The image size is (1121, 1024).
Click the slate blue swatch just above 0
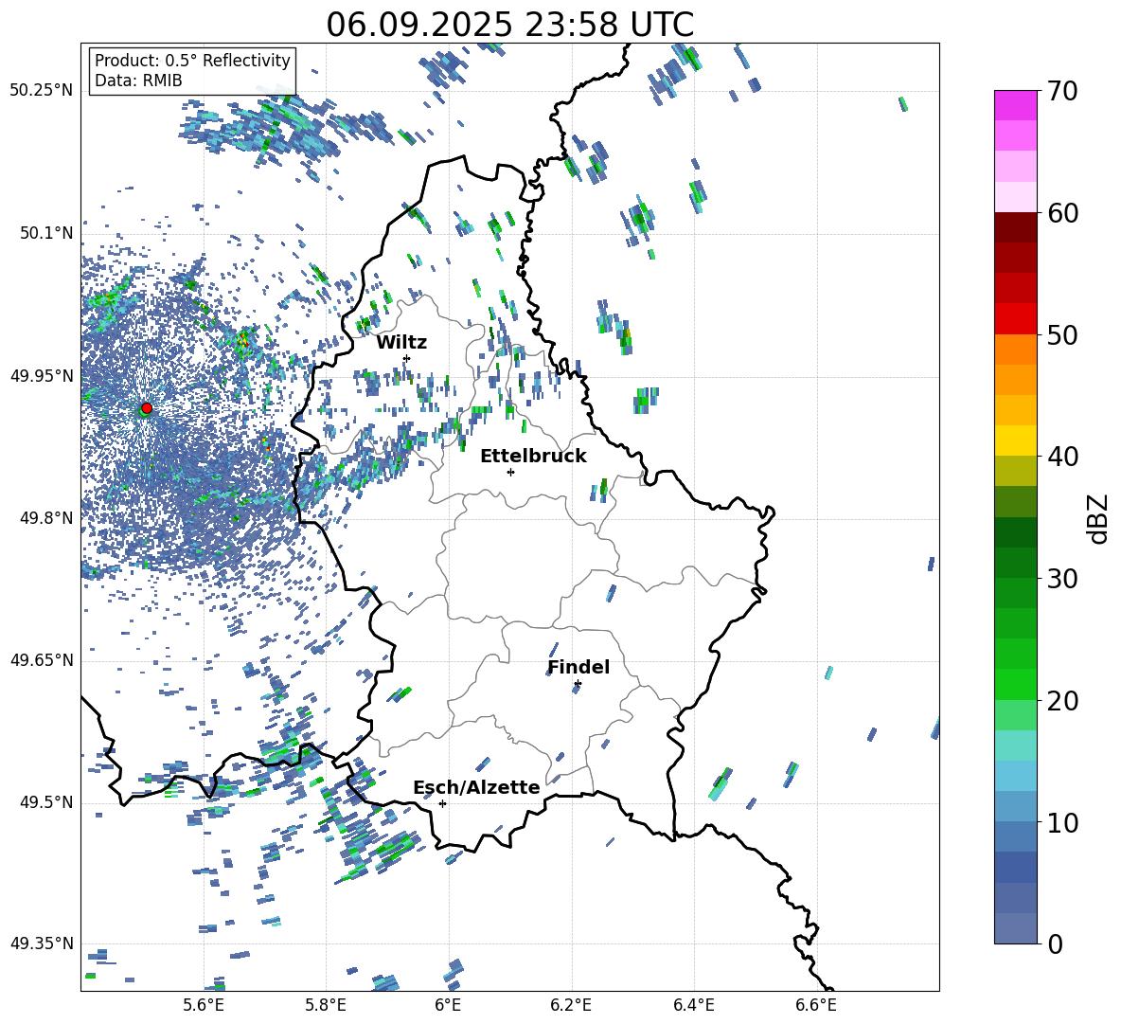(1016, 928)
